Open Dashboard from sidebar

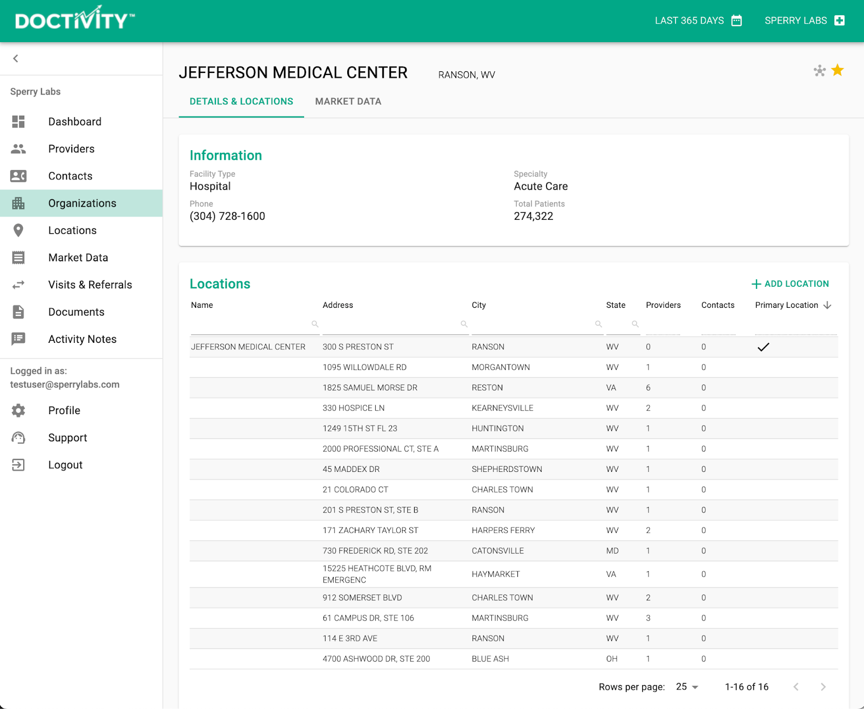coord(81,121)
